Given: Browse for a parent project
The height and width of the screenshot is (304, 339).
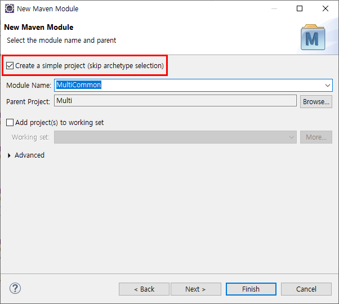Looking at the screenshot, I should click(x=316, y=101).
